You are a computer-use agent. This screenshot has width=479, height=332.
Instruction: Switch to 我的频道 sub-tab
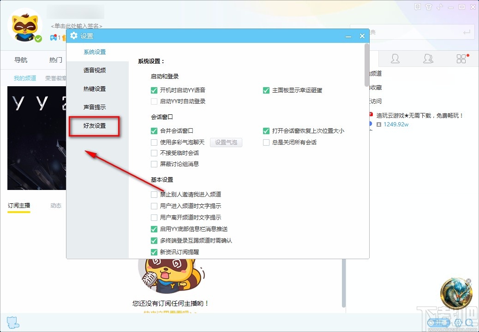click(25, 78)
